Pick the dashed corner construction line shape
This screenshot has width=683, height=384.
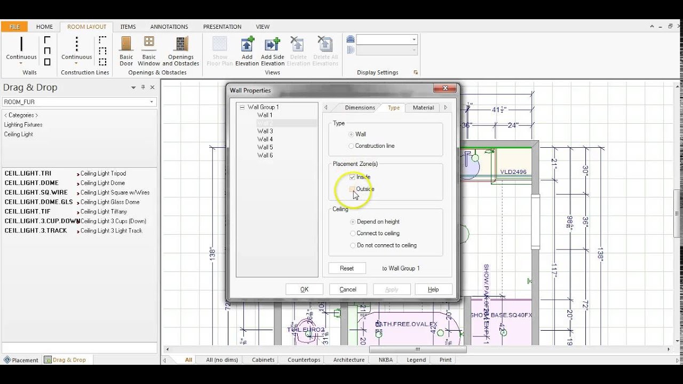pos(102,40)
